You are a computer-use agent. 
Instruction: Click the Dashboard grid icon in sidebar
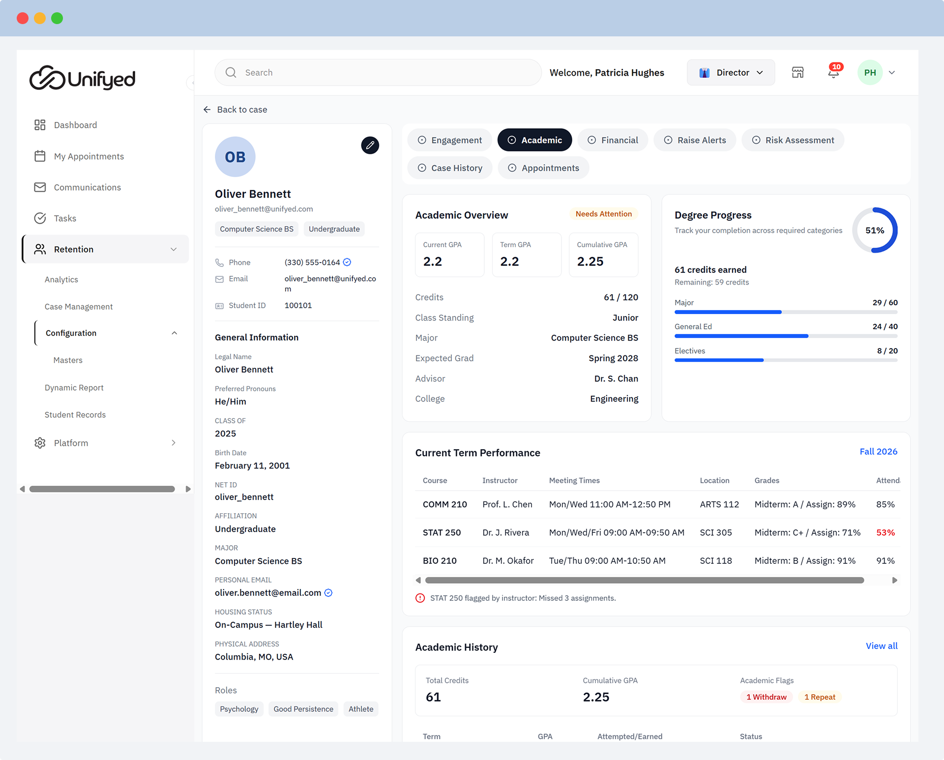(40, 125)
